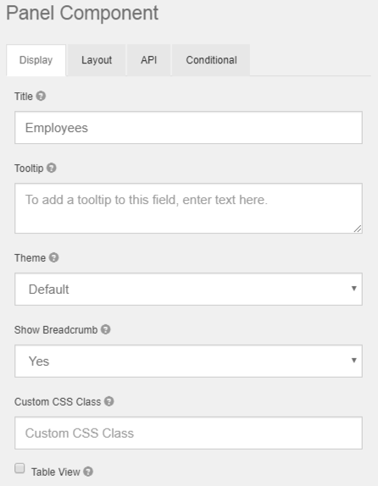Open the Show Breadcrumb dropdown showing Yes
Screen dimensions: 378x486
188,361
